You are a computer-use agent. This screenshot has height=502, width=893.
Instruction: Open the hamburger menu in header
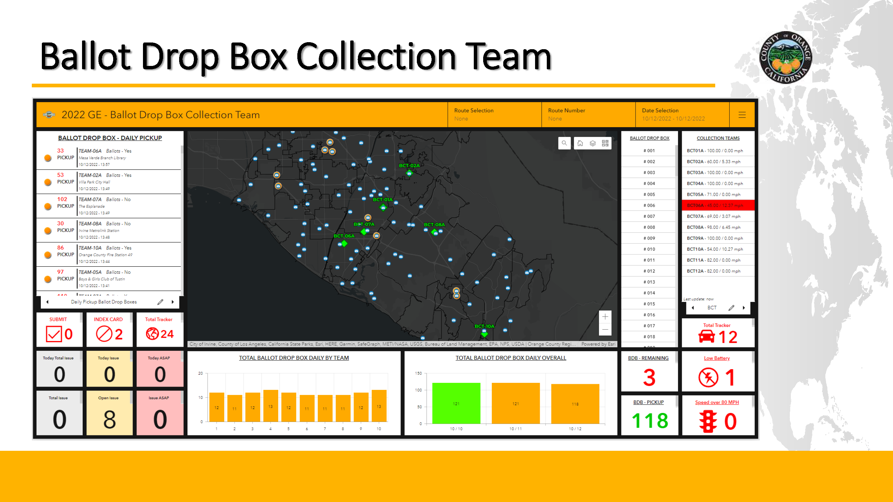(x=742, y=115)
